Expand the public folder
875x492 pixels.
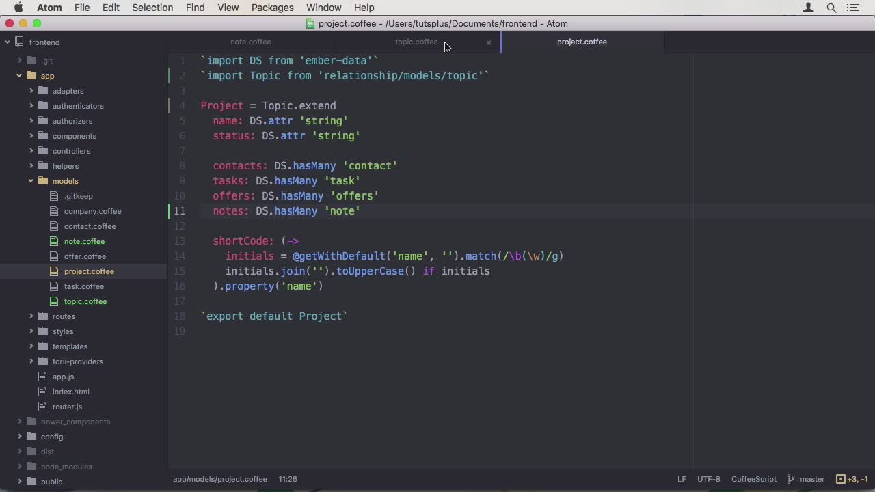coord(19,482)
